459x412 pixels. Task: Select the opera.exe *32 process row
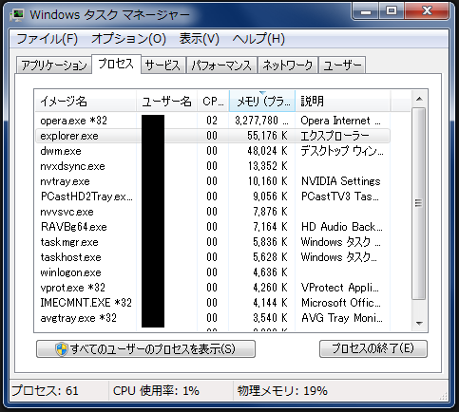212,121
